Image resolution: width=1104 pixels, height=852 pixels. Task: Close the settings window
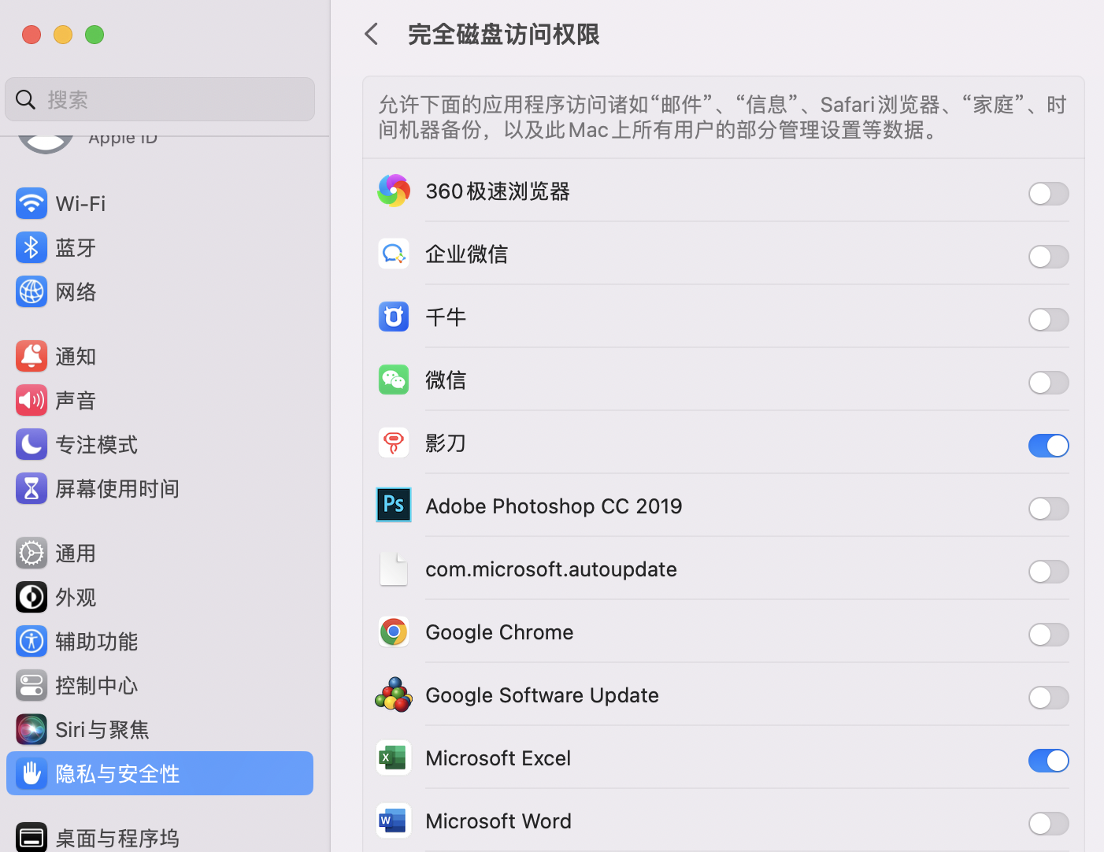[31, 35]
